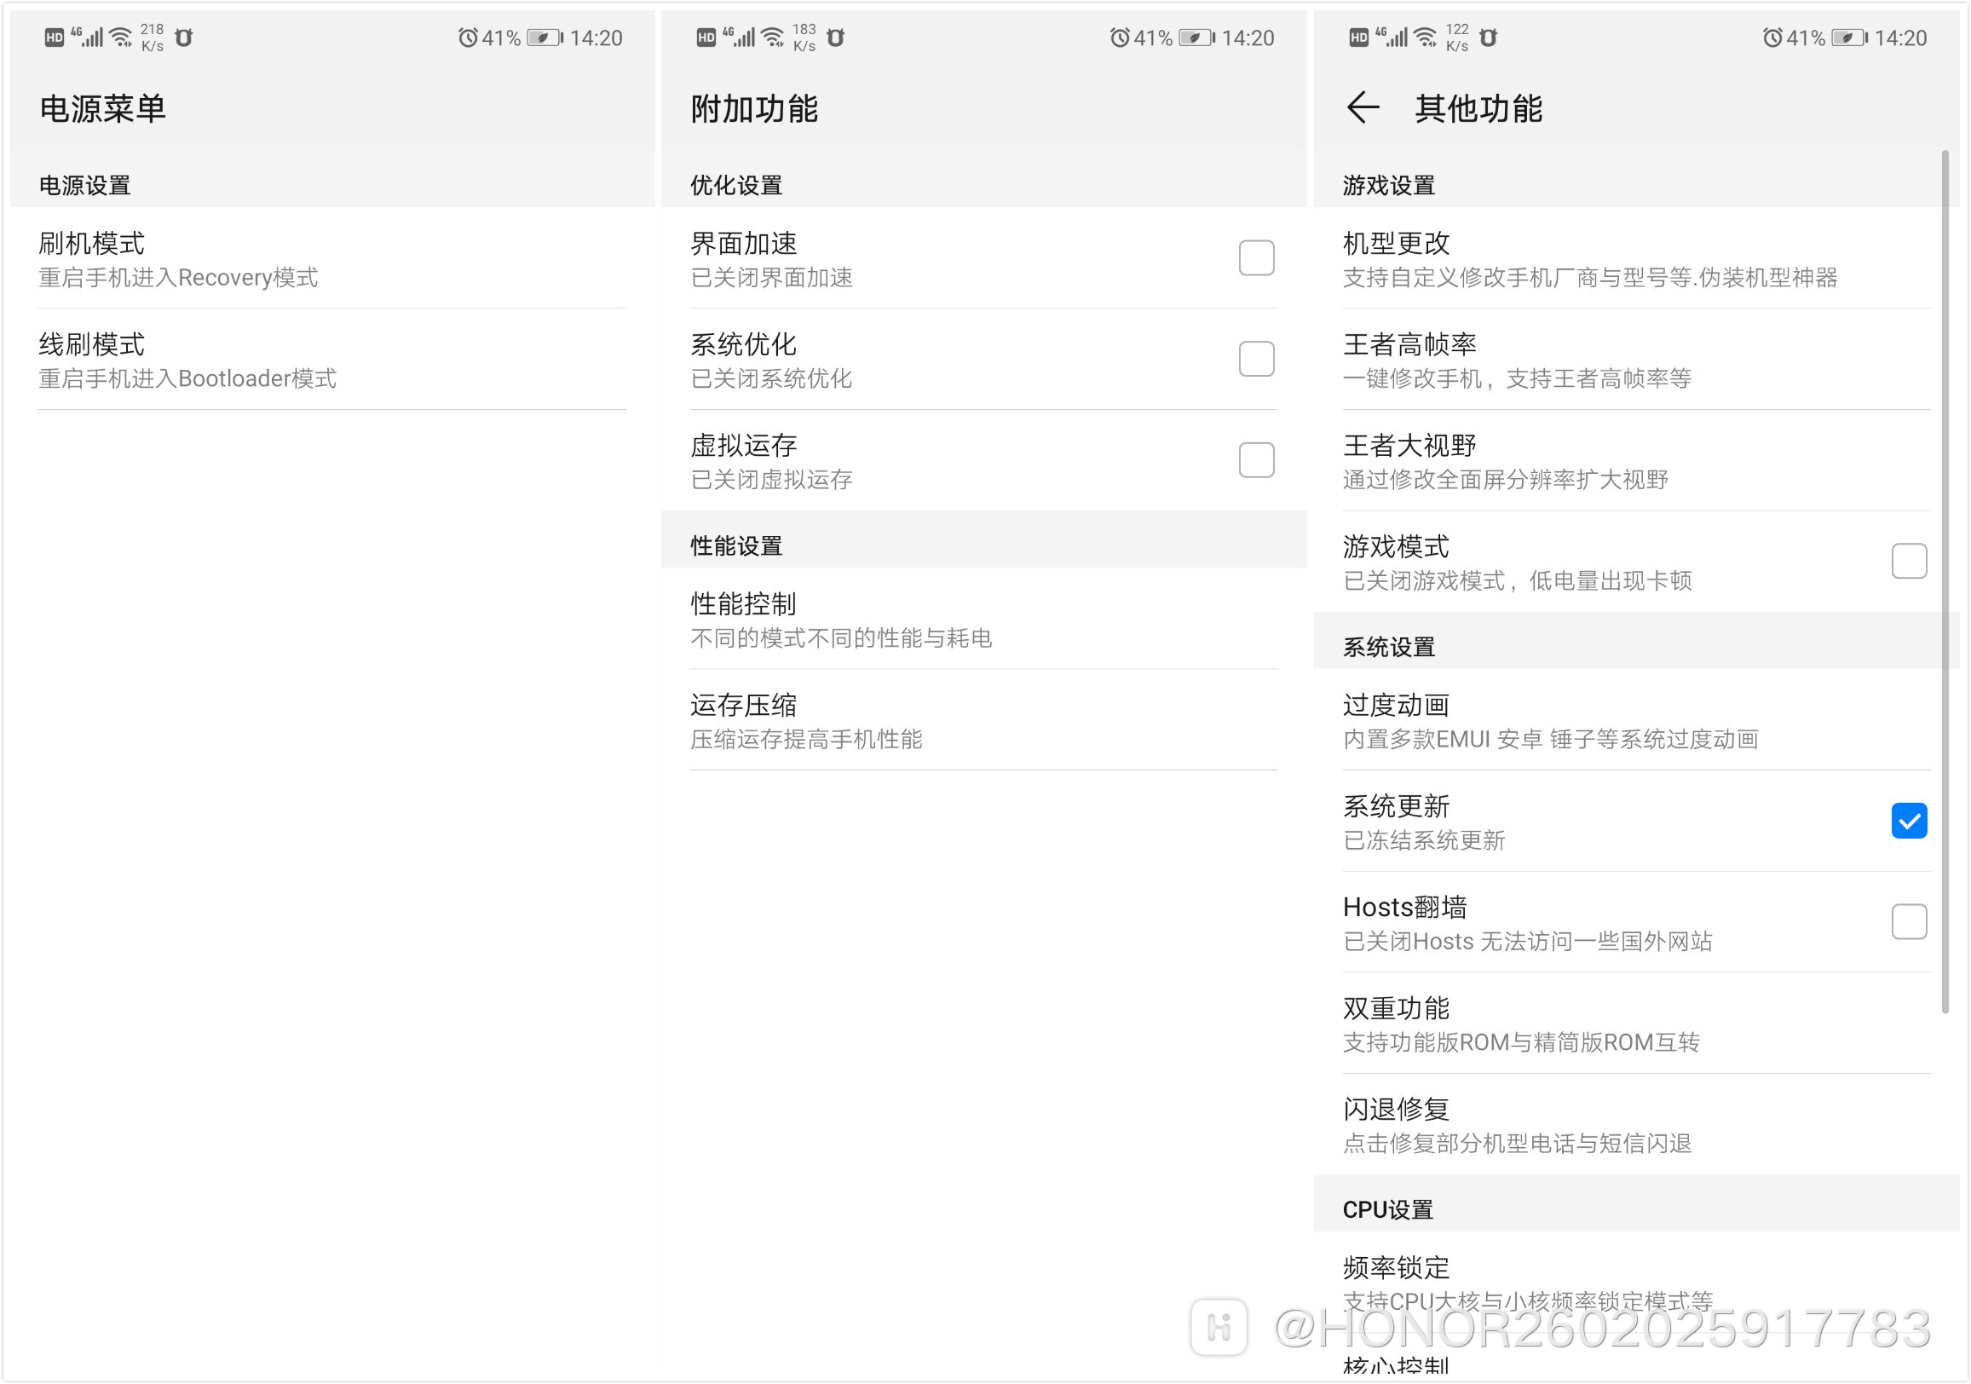The height and width of the screenshot is (1384, 1971).
Task: Select the 性能设置 section header
Action: coord(735,545)
